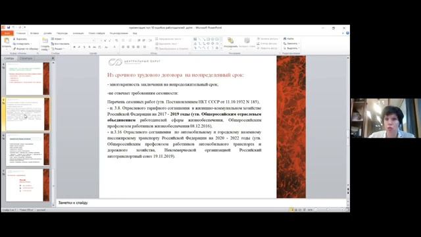The image size is (421, 237).
Task: Toggle text shadow formatting
Action: click(x=89, y=47)
